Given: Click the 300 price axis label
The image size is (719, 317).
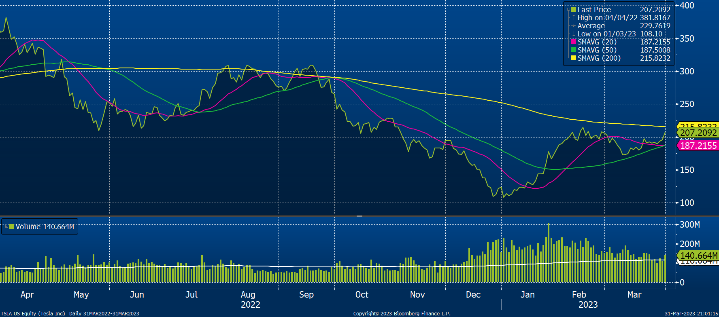Looking at the screenshot, I should [x=687, y=71].
